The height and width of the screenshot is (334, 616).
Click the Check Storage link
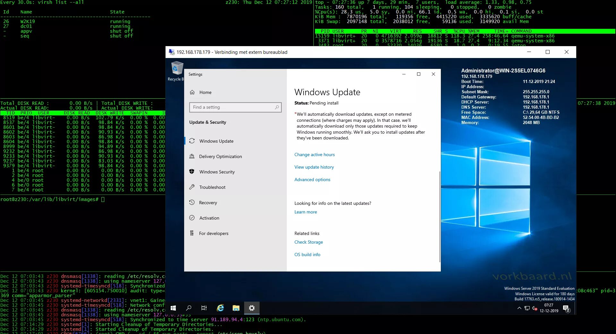tap(309, 242)
